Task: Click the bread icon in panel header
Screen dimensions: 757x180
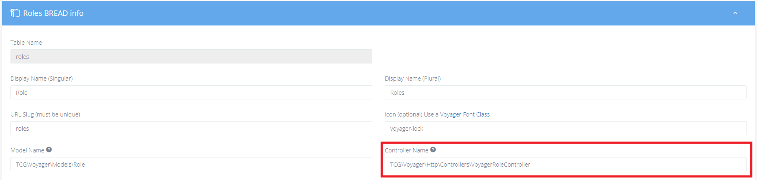Action: [x=15, y=13]
